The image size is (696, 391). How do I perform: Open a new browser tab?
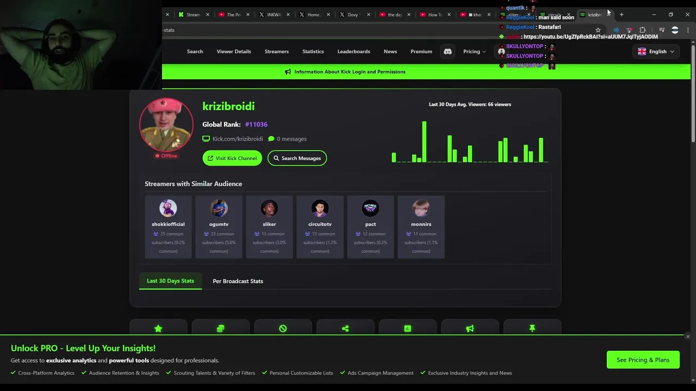(x=622, y=15)
